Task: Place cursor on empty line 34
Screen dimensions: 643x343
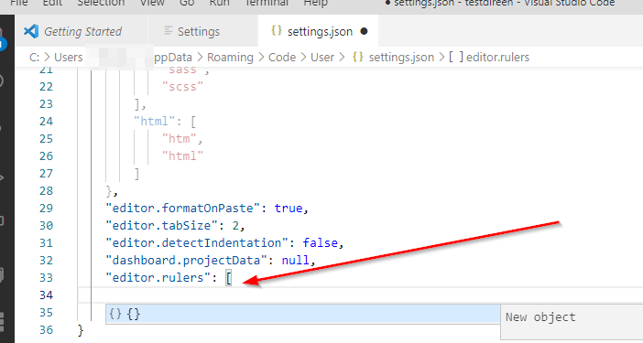Action: pyautogui.click(x=360, y=295)
